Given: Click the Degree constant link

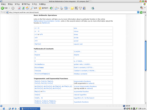Looking at the screenshot, I should tap(37, 55).
